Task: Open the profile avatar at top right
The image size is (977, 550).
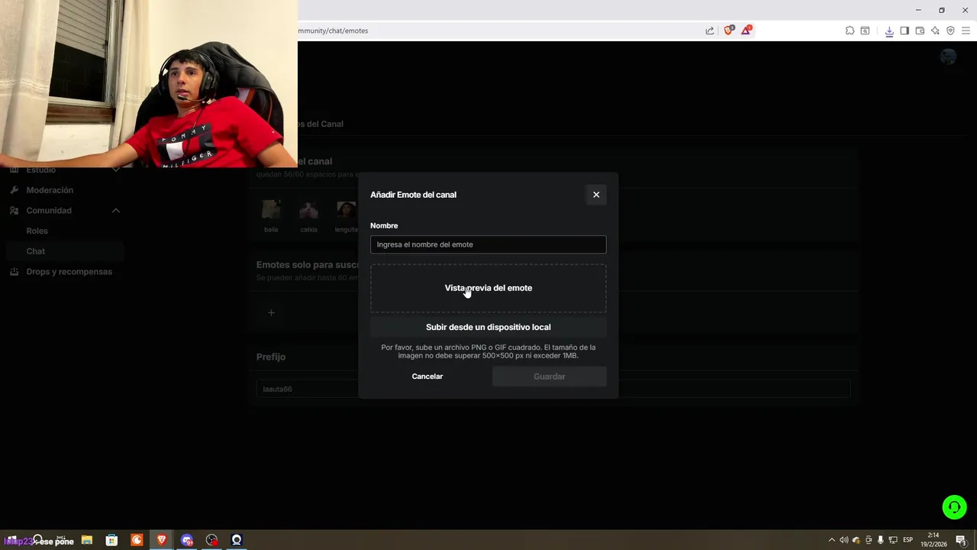Action: tap(948, 57)
